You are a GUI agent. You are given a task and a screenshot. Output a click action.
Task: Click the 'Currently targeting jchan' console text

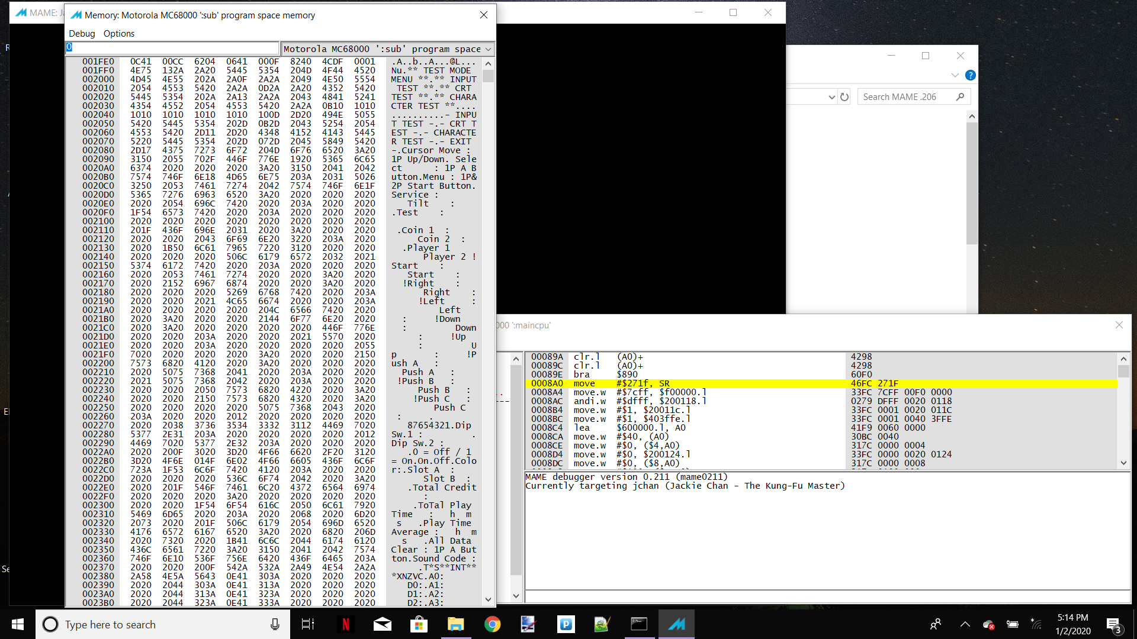(685, 486)
